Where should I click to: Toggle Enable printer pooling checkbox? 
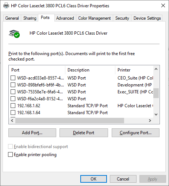click(x=10, y=155)
